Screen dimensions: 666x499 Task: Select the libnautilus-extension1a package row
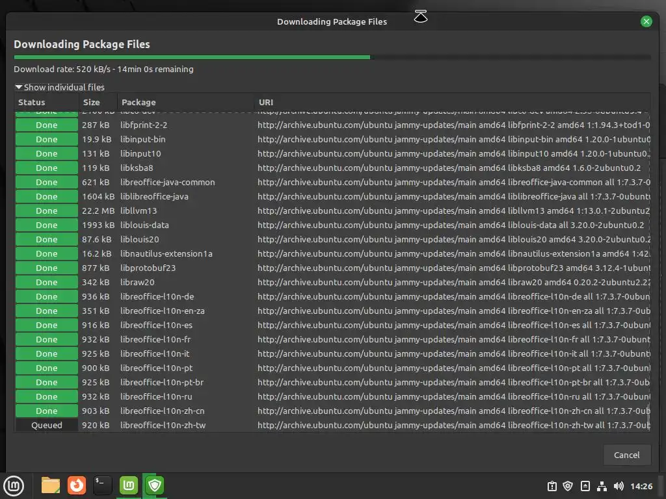tap(332, 254)
